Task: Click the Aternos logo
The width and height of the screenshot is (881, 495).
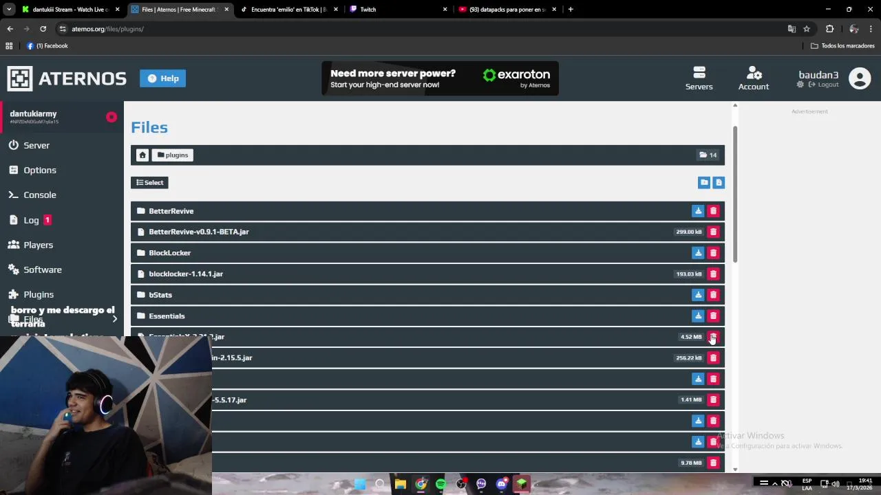Action: click(x=67, y=78)
